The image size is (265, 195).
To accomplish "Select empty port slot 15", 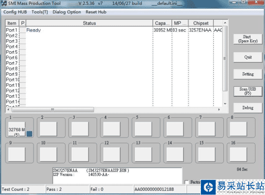I will [x=207, y=154].
